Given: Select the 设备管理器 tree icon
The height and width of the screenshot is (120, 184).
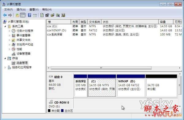Looking at the screenshot, I should pos(13,54).
